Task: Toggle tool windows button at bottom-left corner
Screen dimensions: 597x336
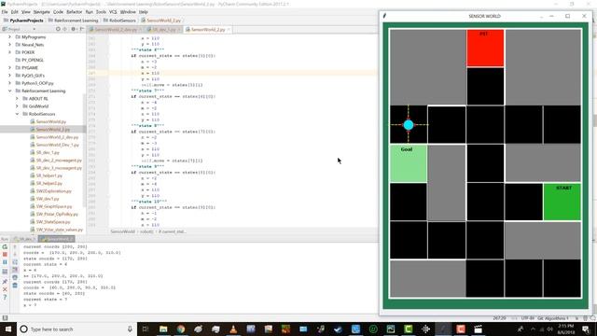Action: tap(5, 317)
